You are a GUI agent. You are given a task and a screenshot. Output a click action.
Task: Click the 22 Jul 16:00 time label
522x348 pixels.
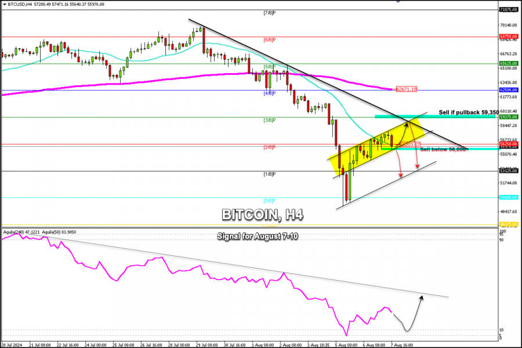[x=68, y=345]
